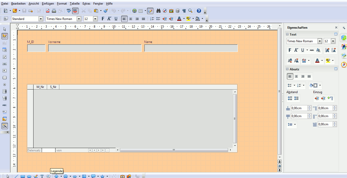Print the document directly

[x=54, y=11]
